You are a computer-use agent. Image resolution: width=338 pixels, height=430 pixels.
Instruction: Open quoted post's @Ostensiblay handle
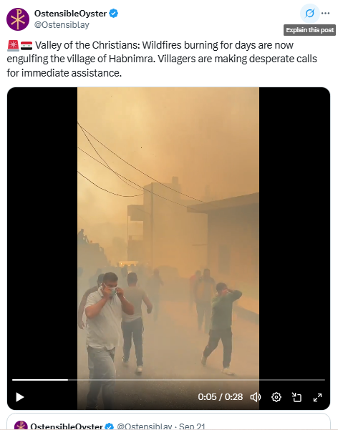coord(144,426)
